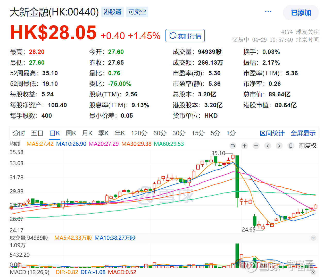Switch to the 120分 interval tab
The image size is (324, 277).
click(139, 133)
